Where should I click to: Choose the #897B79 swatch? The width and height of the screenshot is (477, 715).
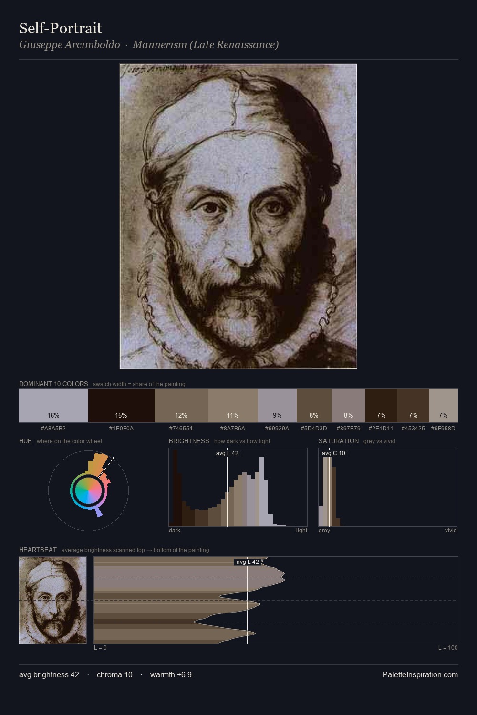(349, 406)
